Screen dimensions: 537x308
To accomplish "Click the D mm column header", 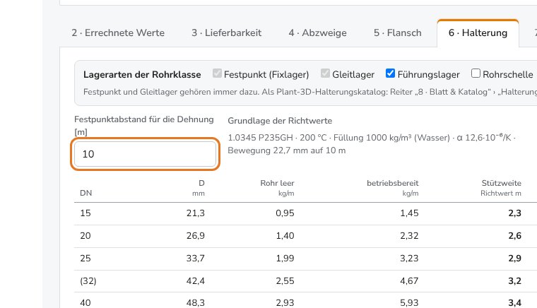I will (199, 188).
